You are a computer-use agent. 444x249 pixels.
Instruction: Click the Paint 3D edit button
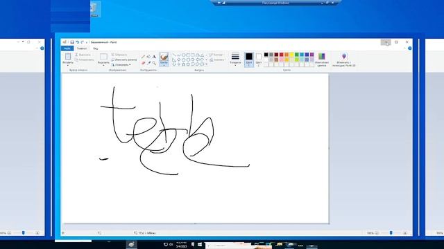click(x=344, y=59)
